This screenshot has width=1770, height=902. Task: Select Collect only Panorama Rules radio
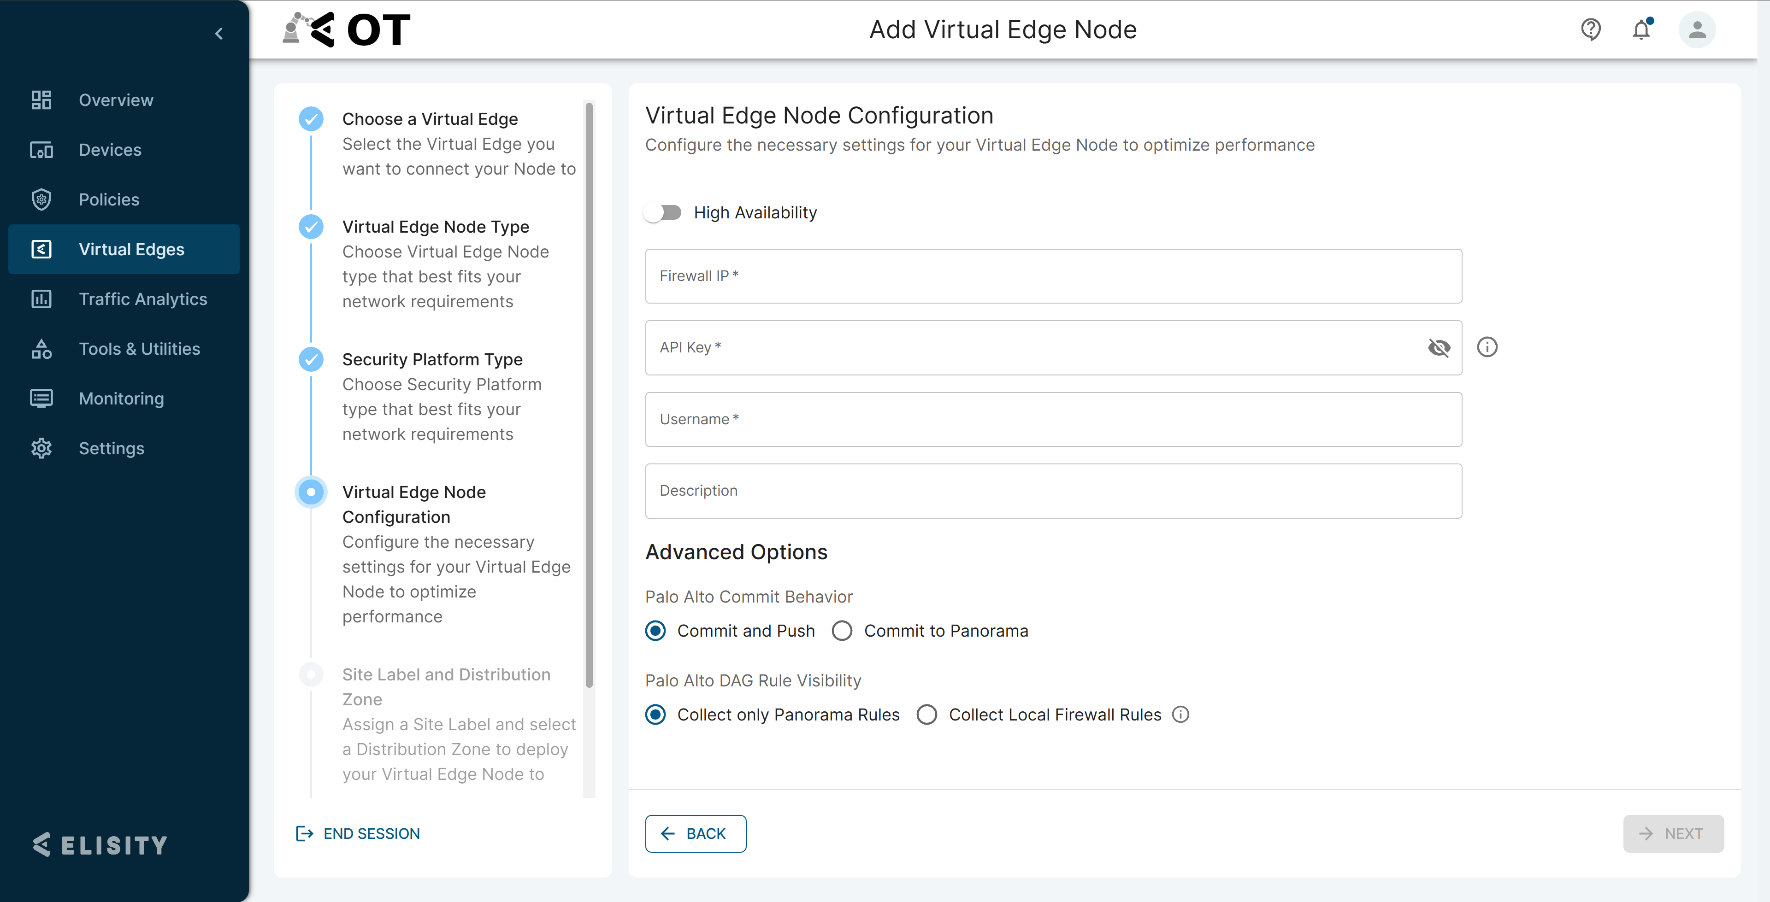coord(655,715)
